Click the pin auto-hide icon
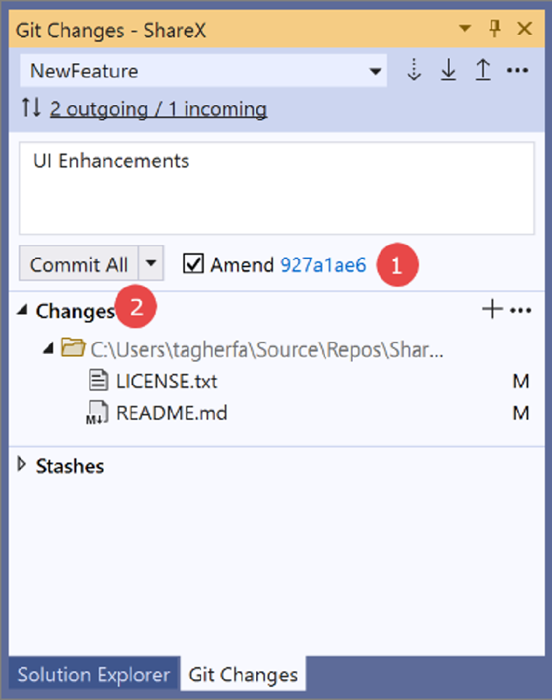 click(495, 29)
